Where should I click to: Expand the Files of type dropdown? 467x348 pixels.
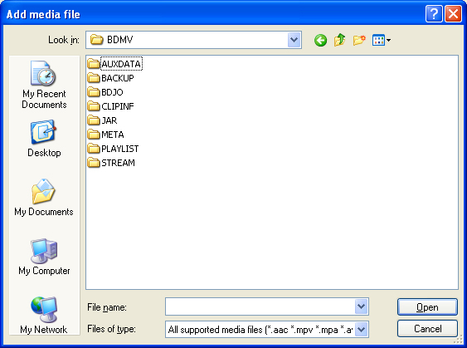pos(362,329)
